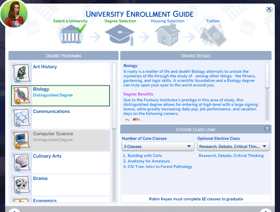280x212 pixels.
Task: Click Robin Keyes must complete 12 classes
Action: point(196,199)
